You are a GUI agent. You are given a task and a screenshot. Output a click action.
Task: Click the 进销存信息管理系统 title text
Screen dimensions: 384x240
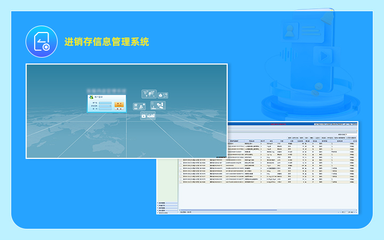(107, 42)
